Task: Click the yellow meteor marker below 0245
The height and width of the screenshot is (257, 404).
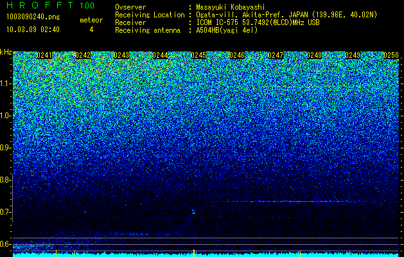Action: coord(194,253)
